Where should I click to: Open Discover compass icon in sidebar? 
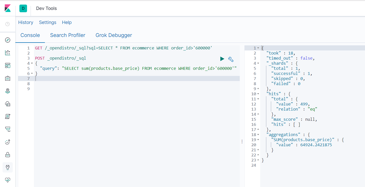(x=8, y=40)
